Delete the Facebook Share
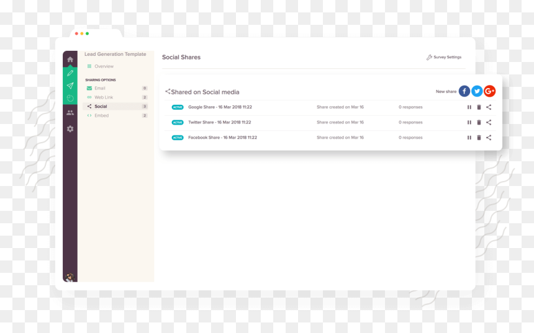The width and height of the screenshot is (534, 333). tap(479, 138)
